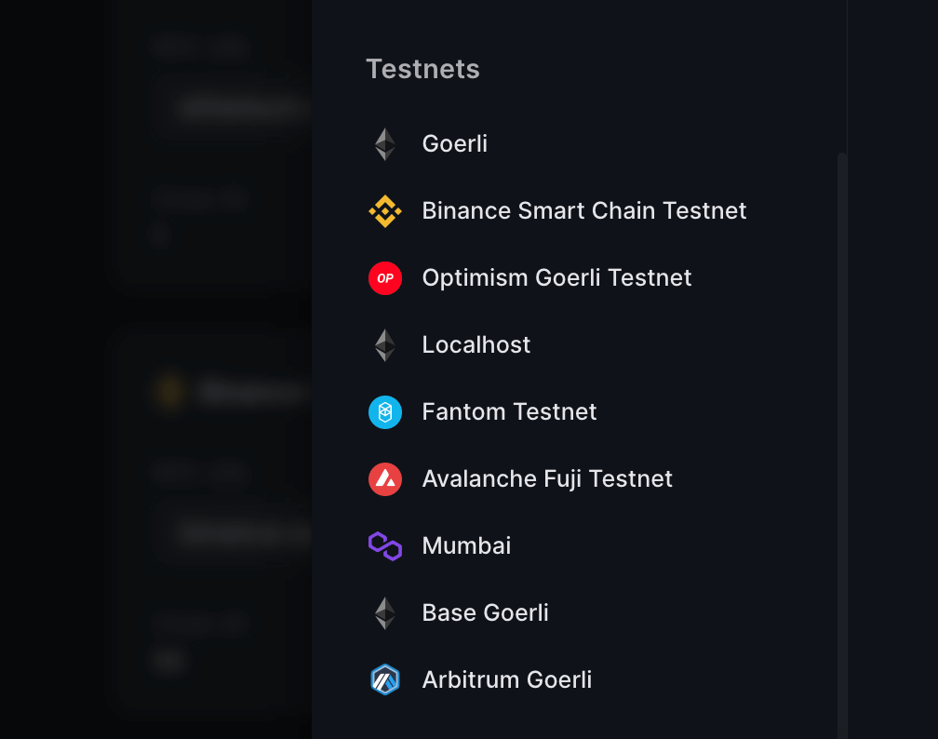Image resolution: width=938 pixels, height=739 pixels.
Task: Switch to Optimism Goerli Testnet
Action: coord(556,278)
